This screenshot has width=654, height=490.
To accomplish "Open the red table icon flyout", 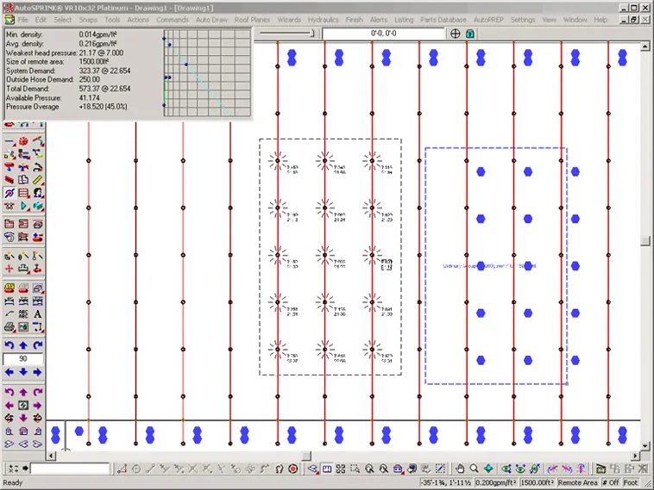I will click(x=23, y=193).
